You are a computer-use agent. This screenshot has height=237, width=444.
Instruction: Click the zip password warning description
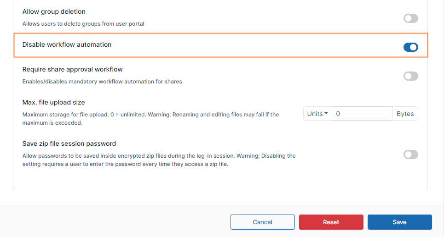pyautogui.click(x=159, y=160)
